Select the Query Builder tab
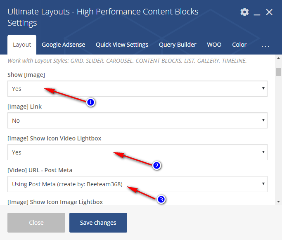This screenshot has width=282, height=240. [178, 45]
